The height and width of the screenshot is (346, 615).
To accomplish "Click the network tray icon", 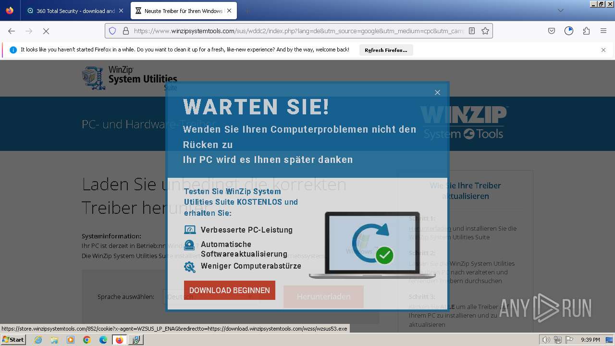I will pyautogui.click(x=558, y=340).
